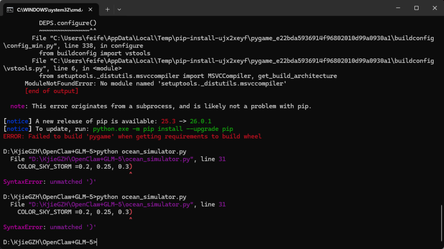Click the pip version '26.0.1'
The image size is (444, 249).
(201, 121)
